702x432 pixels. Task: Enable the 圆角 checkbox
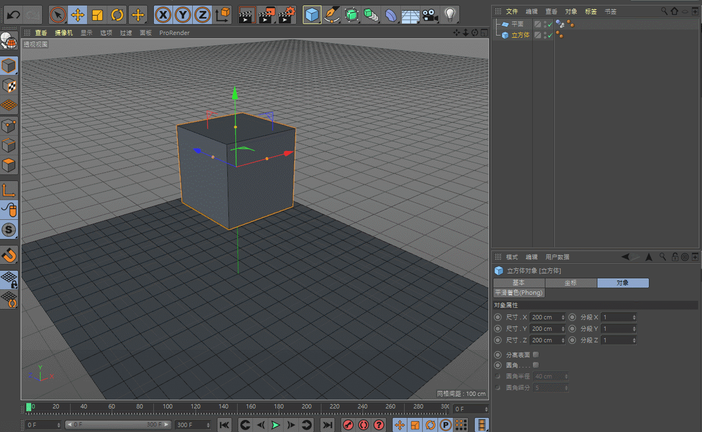(536, 365)
